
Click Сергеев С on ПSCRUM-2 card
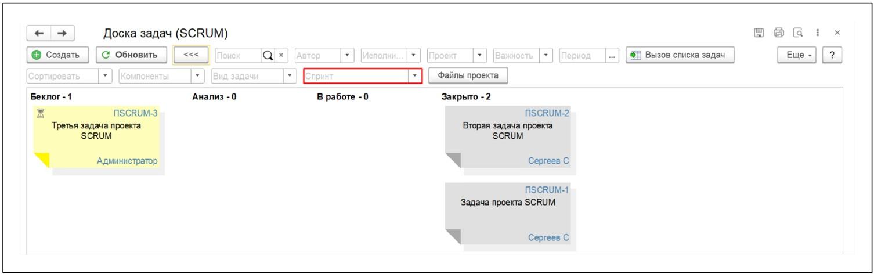548,161
